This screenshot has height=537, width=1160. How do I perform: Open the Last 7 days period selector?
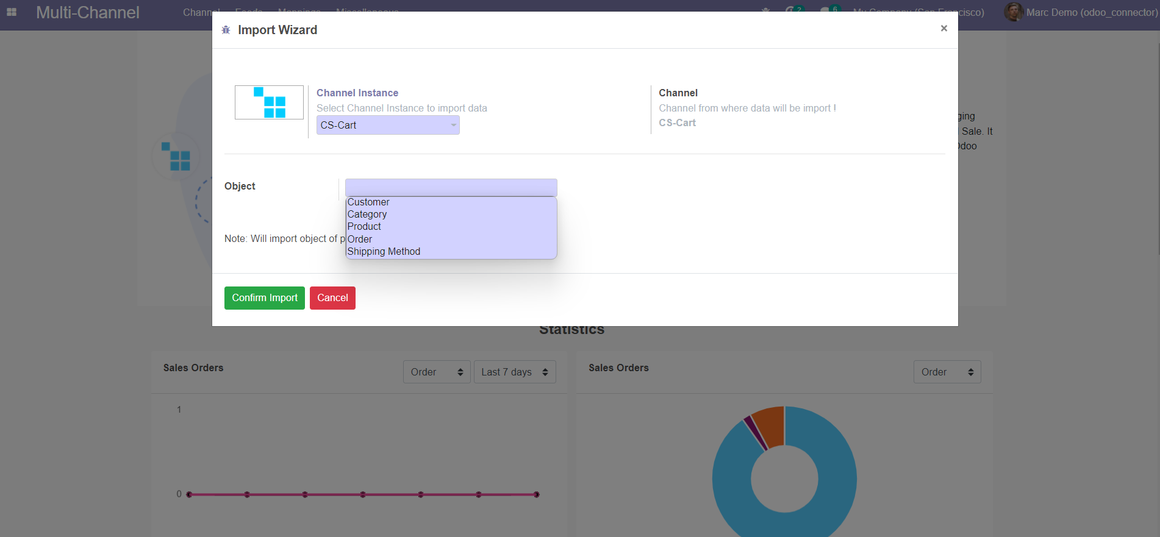coord(514,372)
